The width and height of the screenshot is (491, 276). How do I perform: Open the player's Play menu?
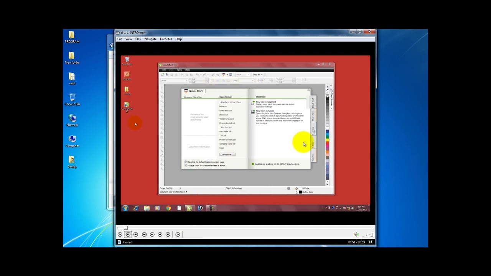click(x=138, y=39)
